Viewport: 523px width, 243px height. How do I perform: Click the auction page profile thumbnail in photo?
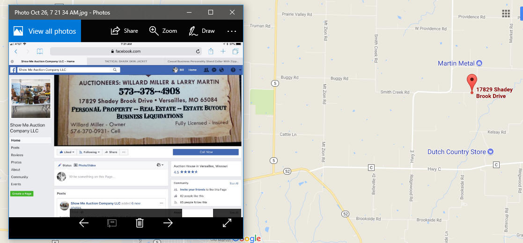[31, 98]
